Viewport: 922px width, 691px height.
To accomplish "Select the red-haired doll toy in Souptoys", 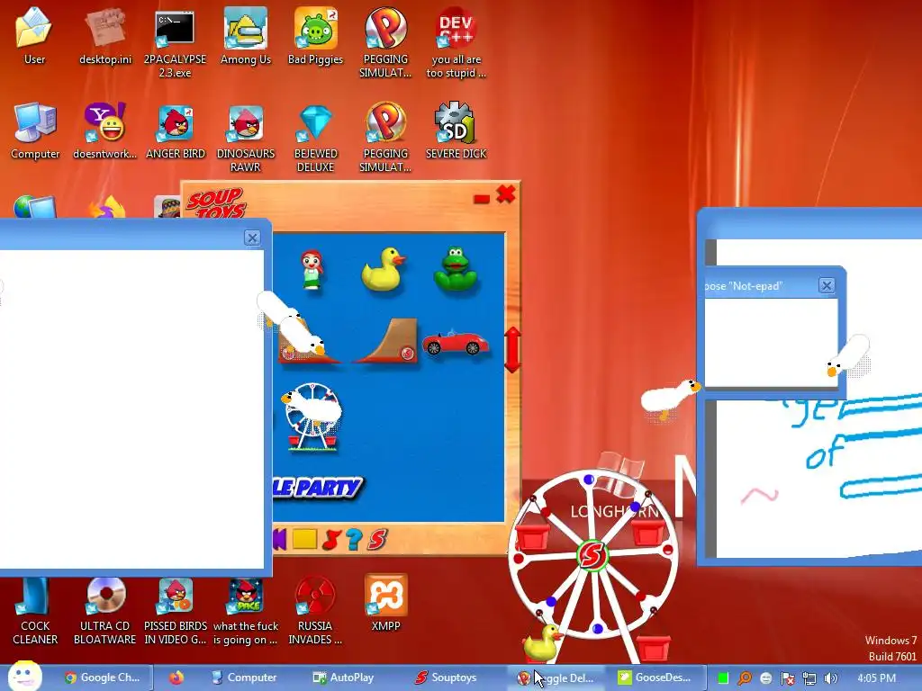I will (312, 270).
